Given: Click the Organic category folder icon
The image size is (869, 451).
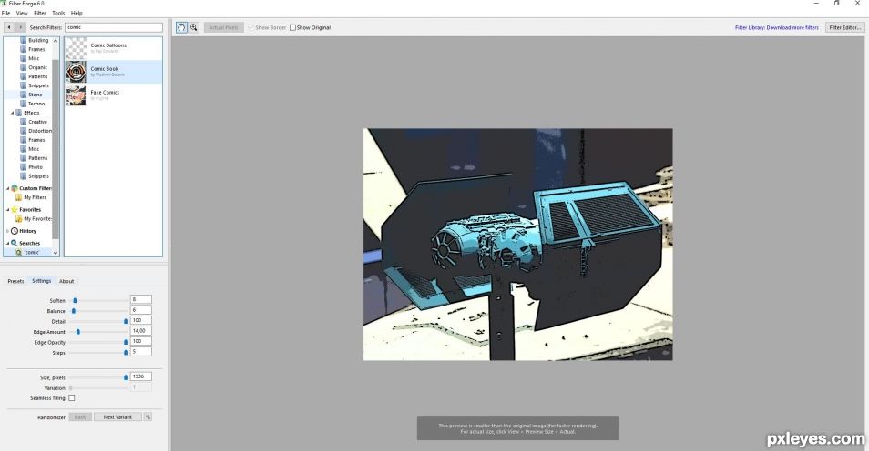Looking at the screenshot, I should point(24,67).
